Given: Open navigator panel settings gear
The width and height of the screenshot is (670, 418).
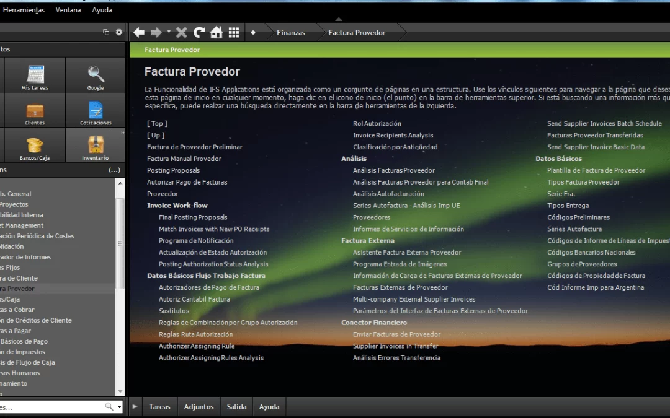Looking at the screenshot, I should tap(119, 33).
